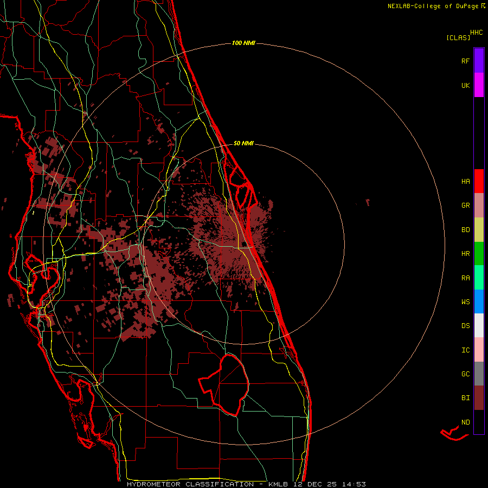This screenshot has height=488, width=488.
Task: Click the GC legend label
Action: pyautogui.click(x=465, y=374)
